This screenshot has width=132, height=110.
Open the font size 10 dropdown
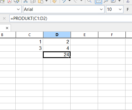tap(120, 9)
